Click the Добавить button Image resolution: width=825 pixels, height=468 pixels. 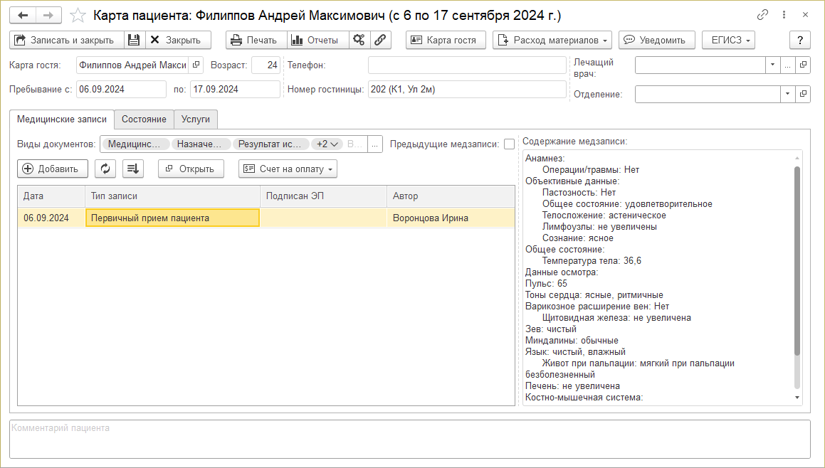[x=53, y=169]
